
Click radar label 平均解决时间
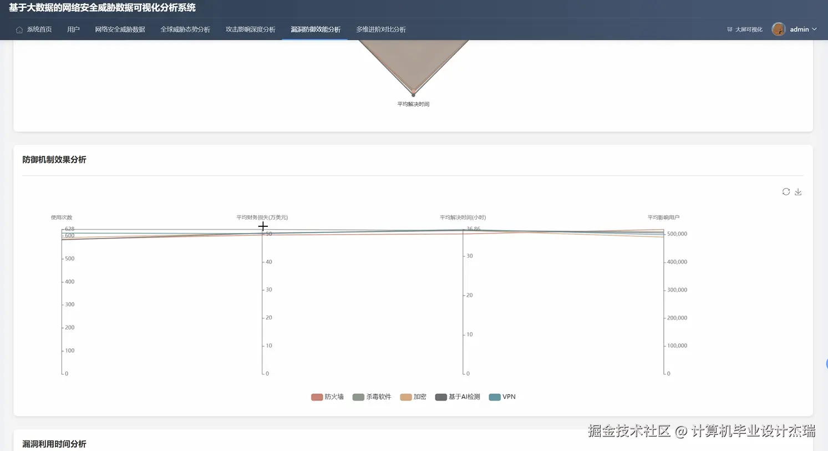413,104
